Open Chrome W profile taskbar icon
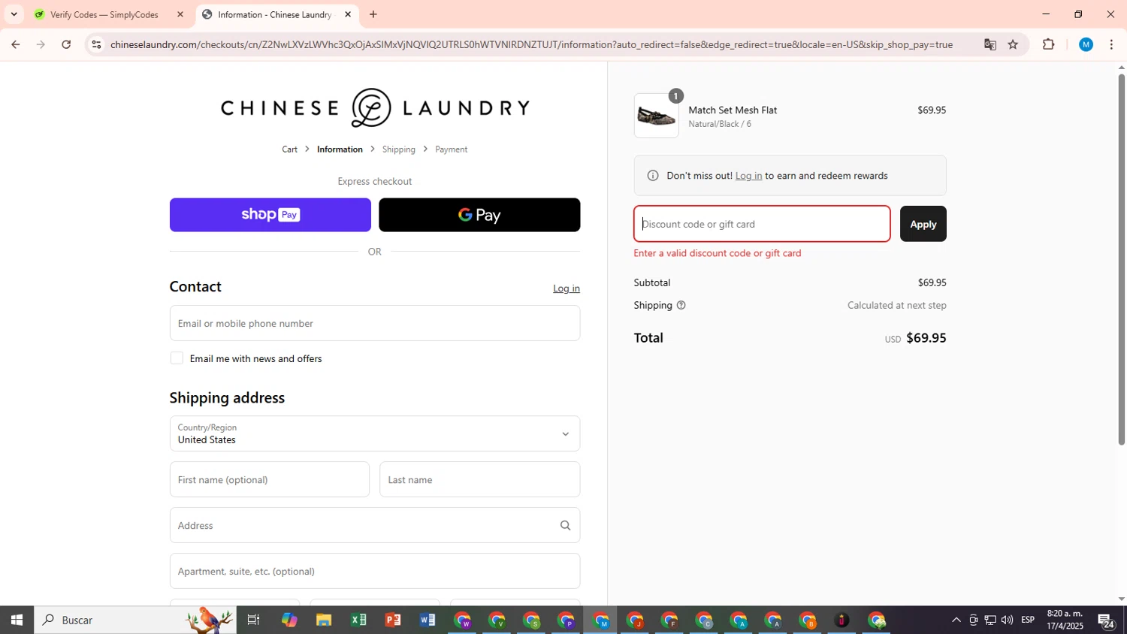 462,620
